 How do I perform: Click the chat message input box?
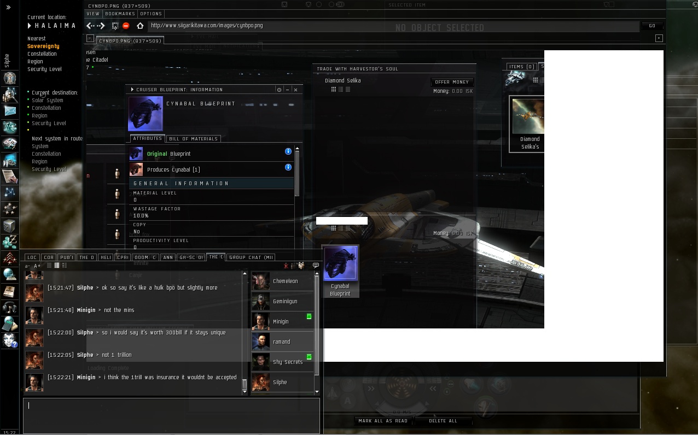171,416
